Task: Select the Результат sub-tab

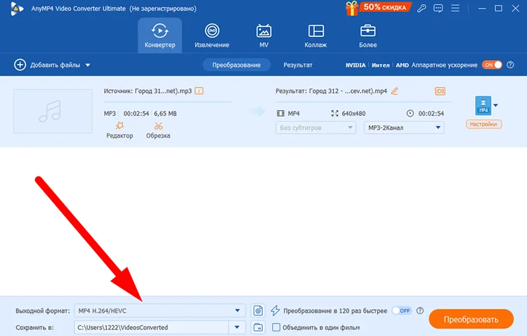Action: point(298,65)
